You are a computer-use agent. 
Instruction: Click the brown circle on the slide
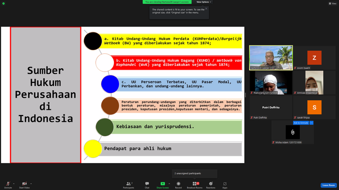coord(110,106)
